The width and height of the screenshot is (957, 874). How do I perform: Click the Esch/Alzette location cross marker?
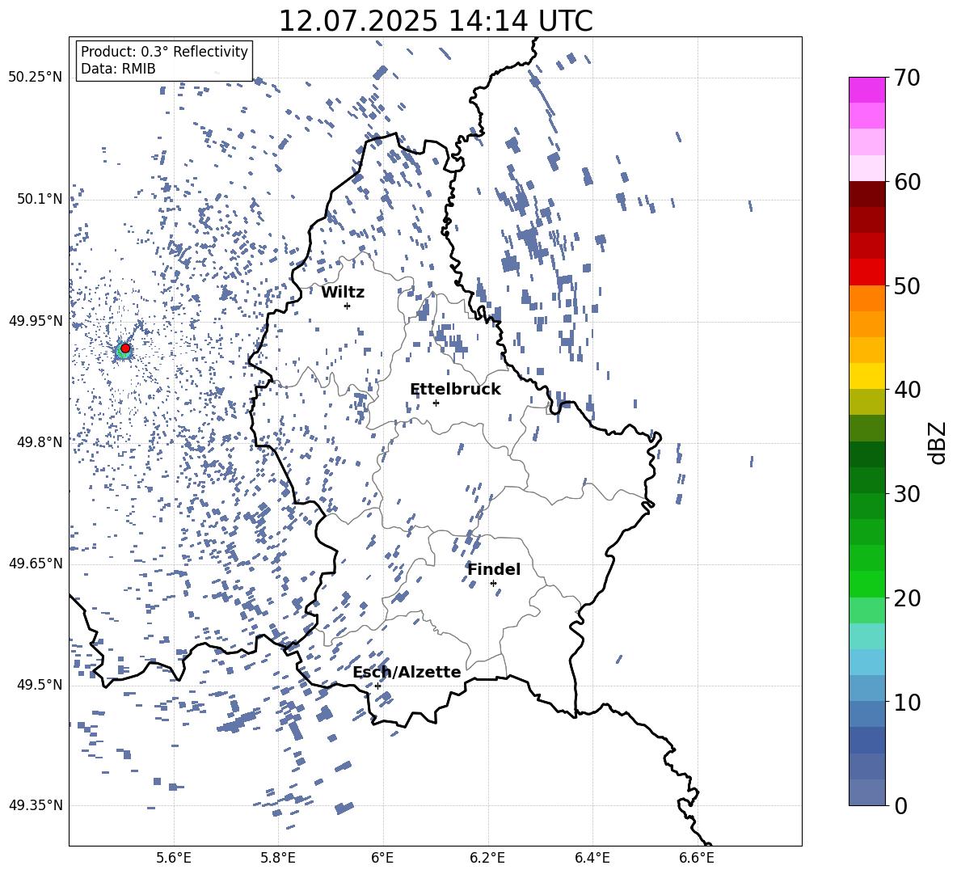click(377, 686)
